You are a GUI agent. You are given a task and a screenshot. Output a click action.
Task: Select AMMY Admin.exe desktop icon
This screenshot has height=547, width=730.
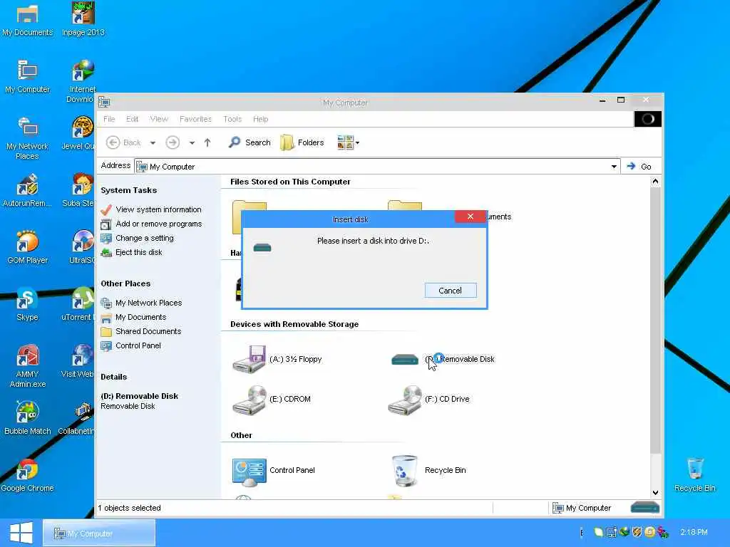tap(28, 366)
